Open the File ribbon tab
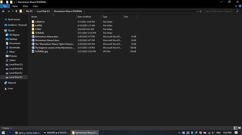 tap(5, 6)
